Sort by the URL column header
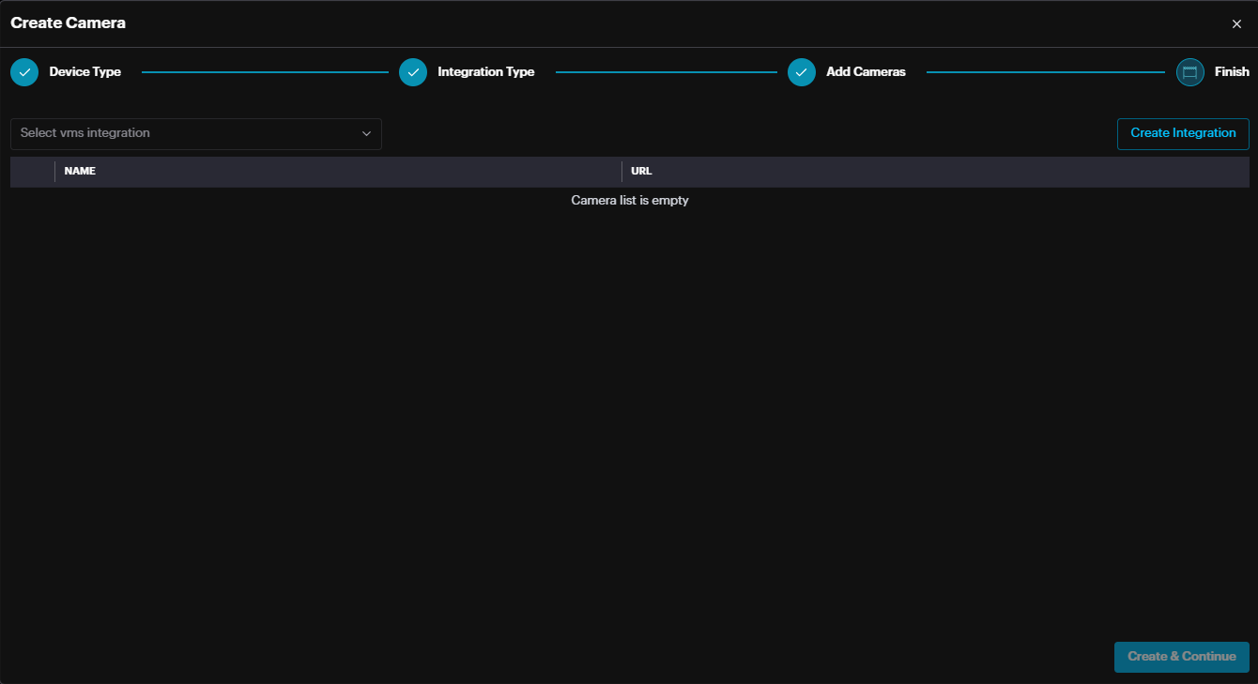Screen dimensions: 1258x684 [641, 172]
